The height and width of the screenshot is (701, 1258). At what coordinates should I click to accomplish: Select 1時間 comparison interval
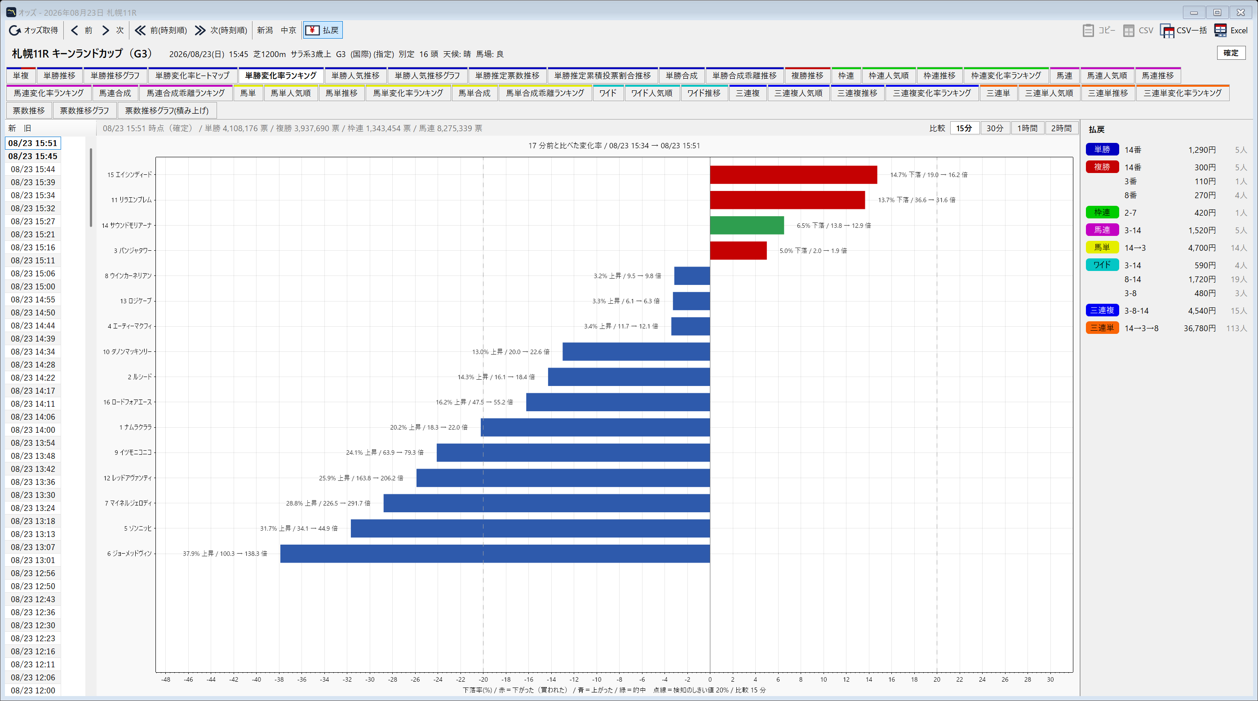tap(1028, 128)
